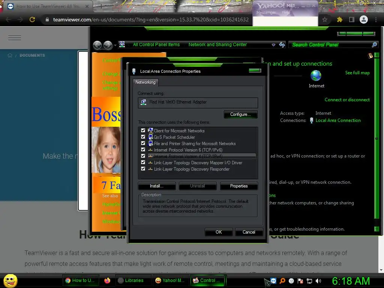This screenshot has height=288, width=384.
Task: Click the Back arrow in Control Panel
Action: point(97,45)
